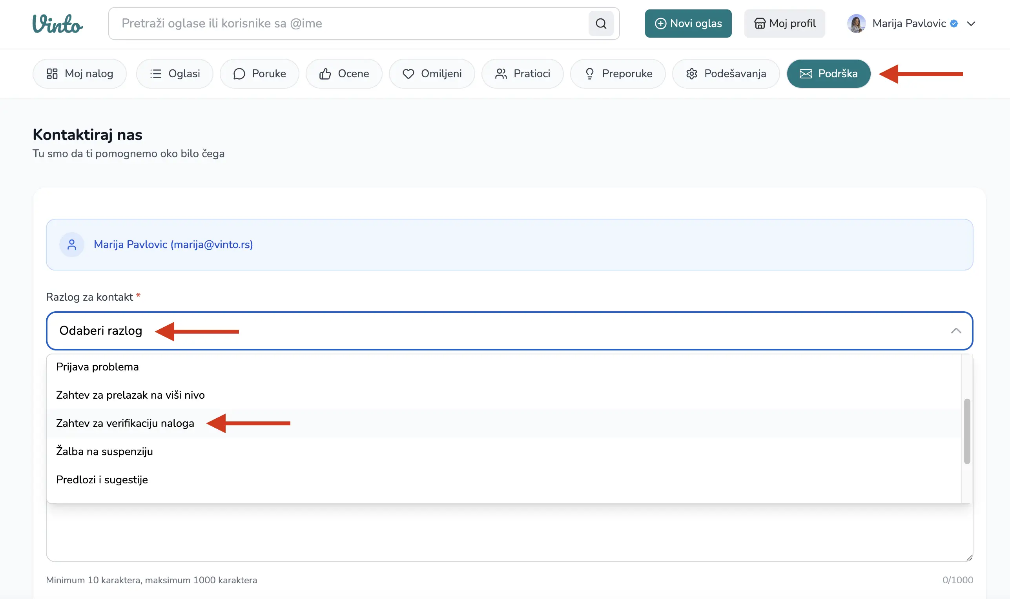Viewport: 1010px width, 599px height.
Task: Click the search magnifier icon
Action: [601, 24]
